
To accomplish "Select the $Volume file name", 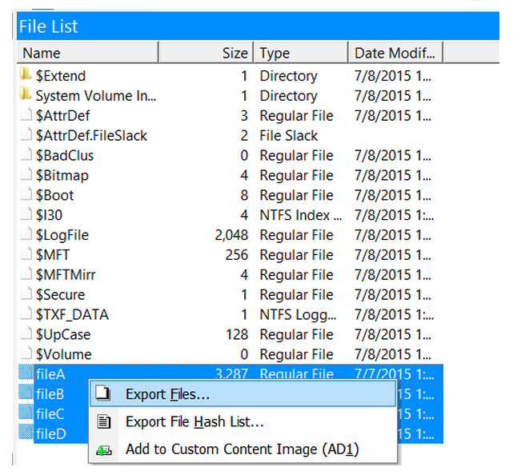I will [x=64, y=355].
